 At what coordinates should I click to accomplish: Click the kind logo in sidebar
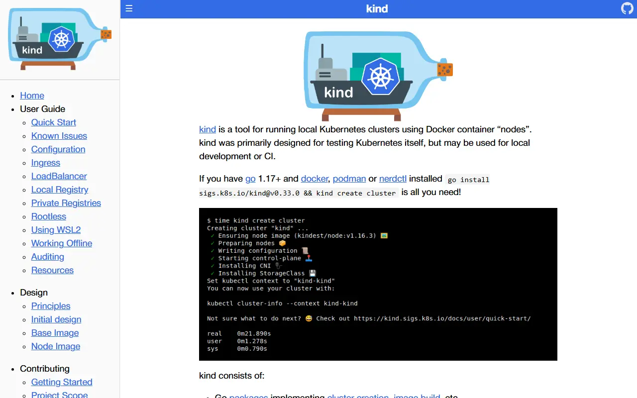60,39
